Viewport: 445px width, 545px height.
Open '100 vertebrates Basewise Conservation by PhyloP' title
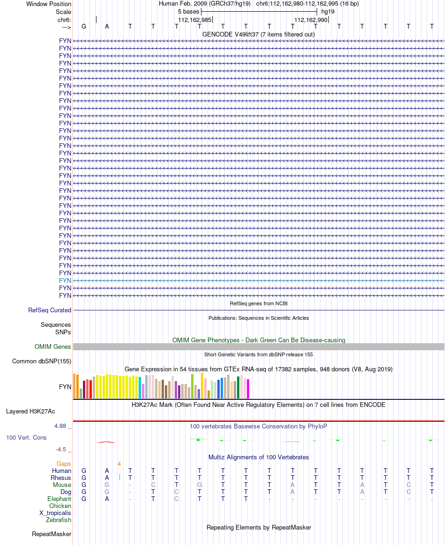(x=258, y=426)
